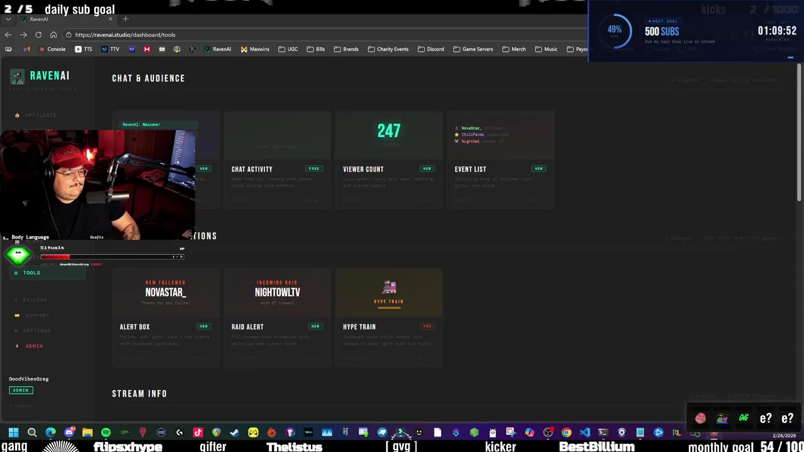Viewport: 804px width, 452px height.
Task: Open the Hype Train widget card
Action: pos(389,317)
